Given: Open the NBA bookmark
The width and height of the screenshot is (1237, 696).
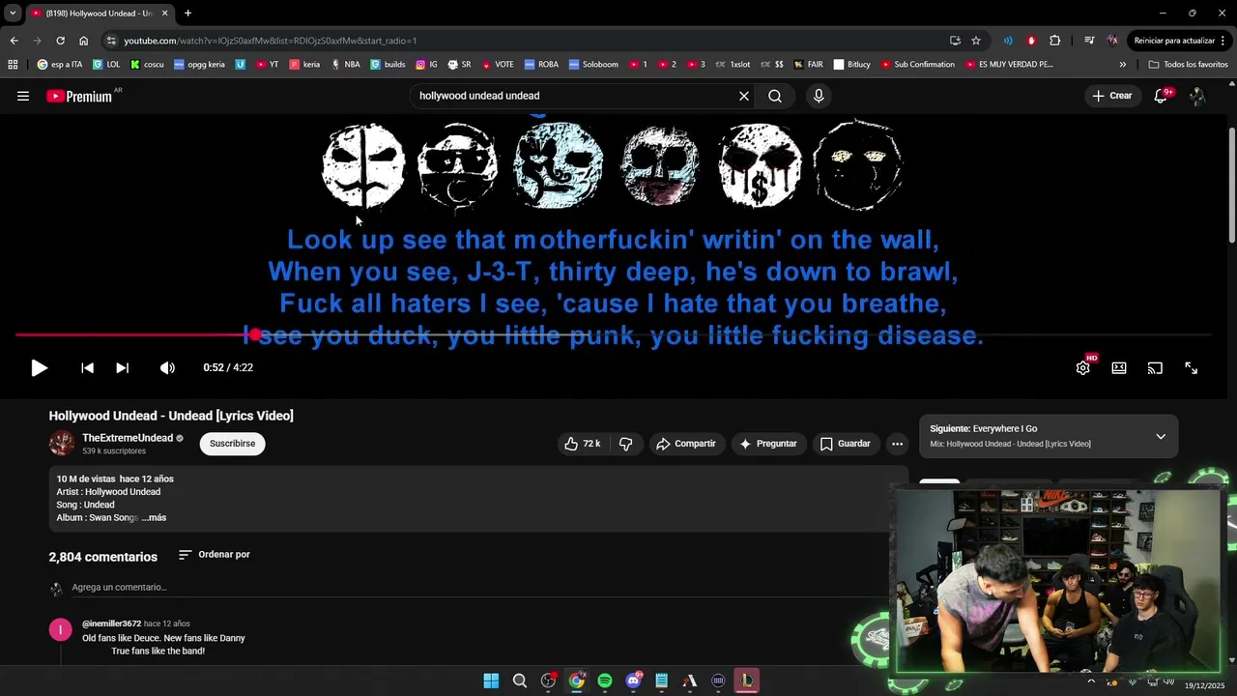Looking at the screenshot, I should (345, 65).
